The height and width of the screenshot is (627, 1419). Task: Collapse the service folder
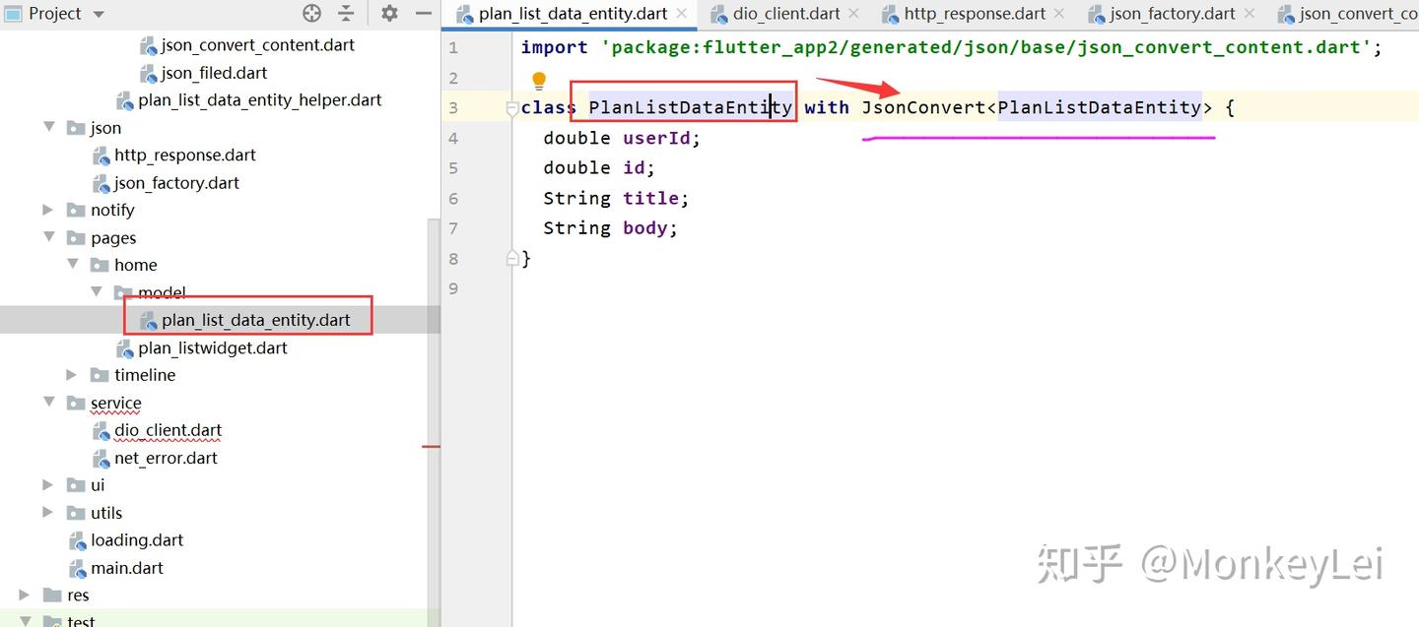[49, 403]
